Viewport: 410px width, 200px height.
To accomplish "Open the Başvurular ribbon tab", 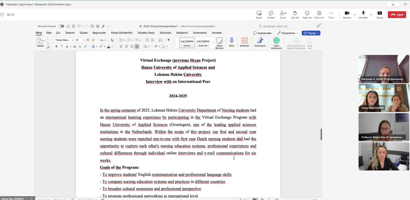I will point(99,33).
